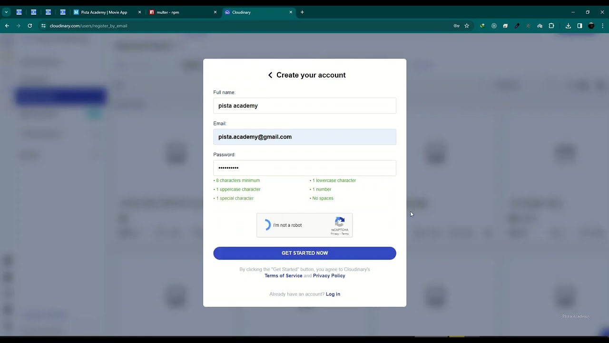The width and height of the screenshot is (609, 343).
Task: Click the 1 lowercase character requirement
Action: point(333,181)
